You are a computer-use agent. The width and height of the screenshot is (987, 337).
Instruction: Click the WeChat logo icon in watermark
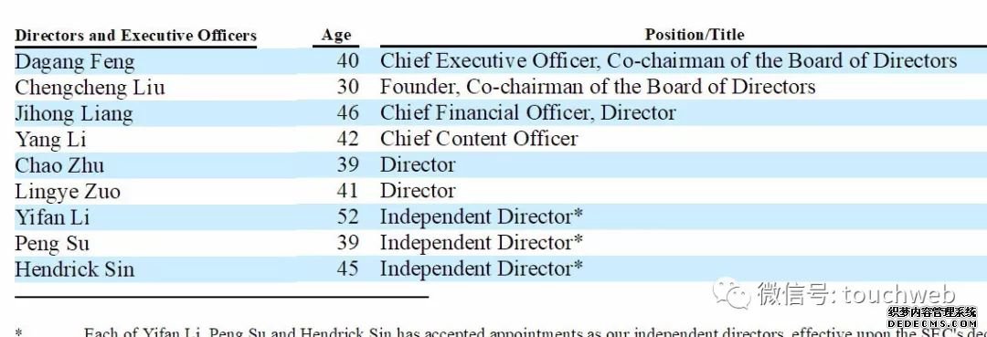(x=731, y=293)
